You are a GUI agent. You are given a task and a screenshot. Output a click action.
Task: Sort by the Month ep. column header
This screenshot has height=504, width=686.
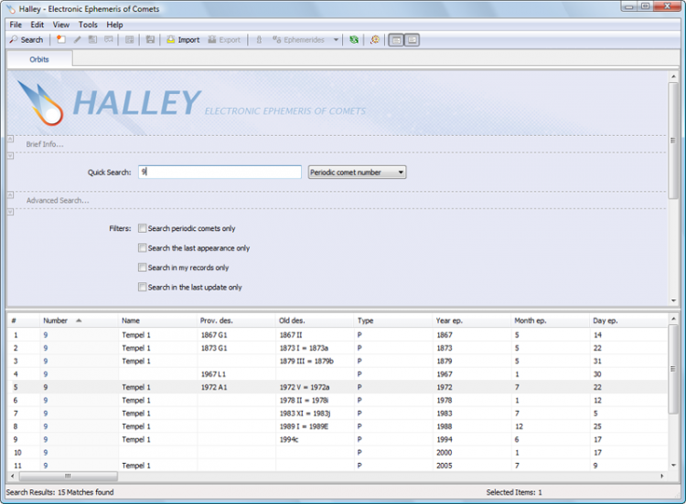pyautogui.click(x=551, y=320)
